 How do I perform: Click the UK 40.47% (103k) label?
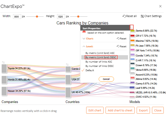click(81, 92)
